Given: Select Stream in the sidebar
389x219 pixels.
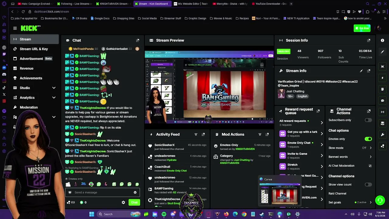Looking at the screenshot, I should 34,39.
